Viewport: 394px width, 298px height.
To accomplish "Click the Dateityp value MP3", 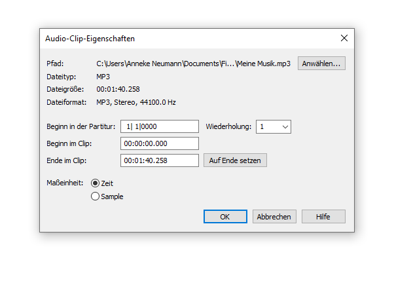I will (103, 77).
